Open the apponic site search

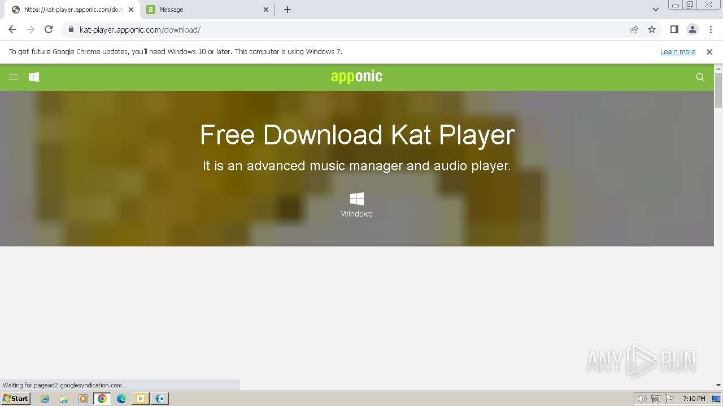700,77
